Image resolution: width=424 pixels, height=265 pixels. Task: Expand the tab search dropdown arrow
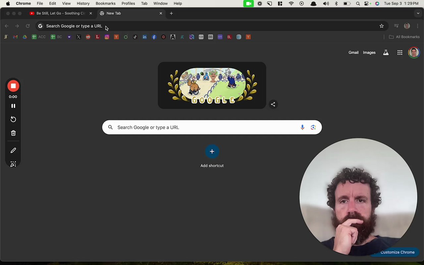coord(418,13)
